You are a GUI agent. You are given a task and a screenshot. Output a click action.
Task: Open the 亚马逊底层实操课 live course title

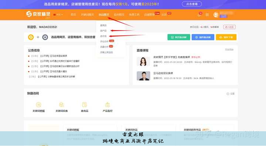coord(163,73)
